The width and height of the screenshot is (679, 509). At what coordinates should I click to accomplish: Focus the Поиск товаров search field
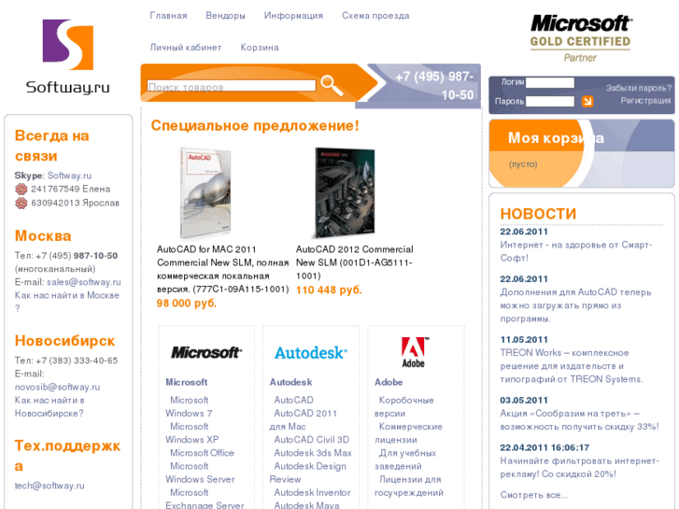[232, 86]
